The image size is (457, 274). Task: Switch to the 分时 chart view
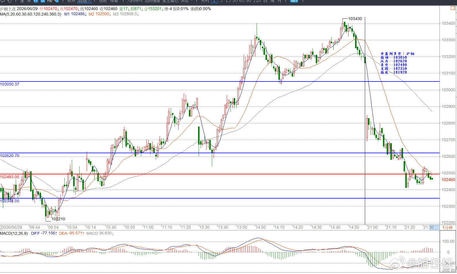[205, 1]
